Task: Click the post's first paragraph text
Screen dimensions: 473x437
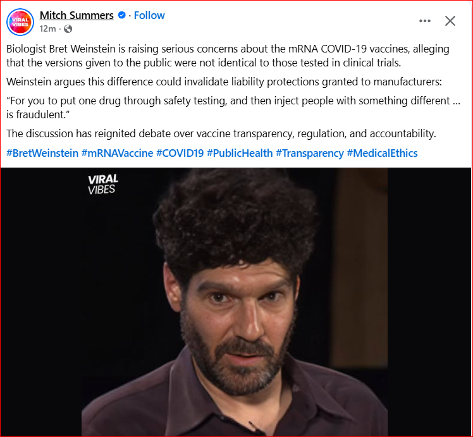Action: pos(228,56)
